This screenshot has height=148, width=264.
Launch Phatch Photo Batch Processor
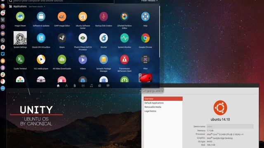pos(82,38)
